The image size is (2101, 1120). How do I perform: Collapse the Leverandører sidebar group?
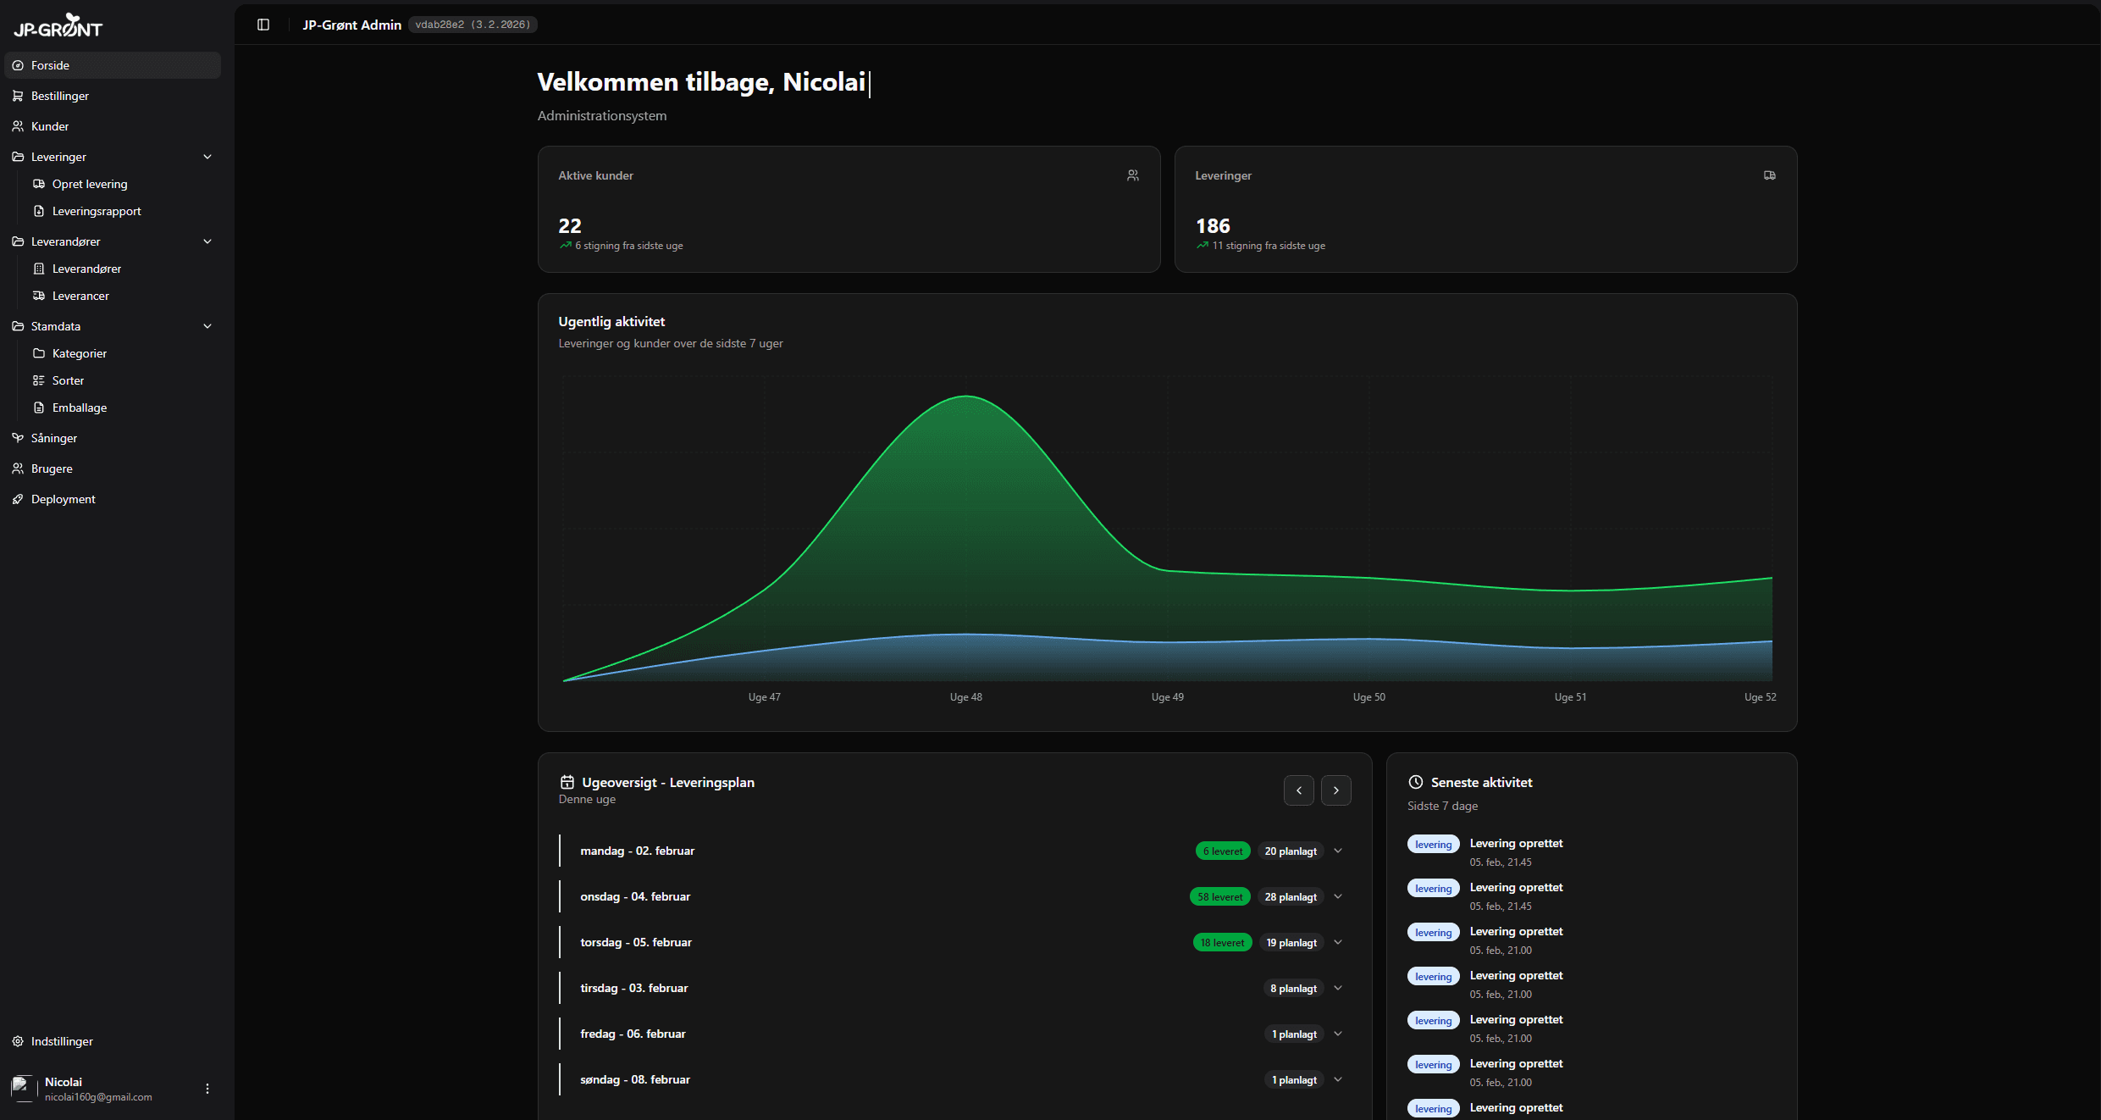(x=207, y=241)
